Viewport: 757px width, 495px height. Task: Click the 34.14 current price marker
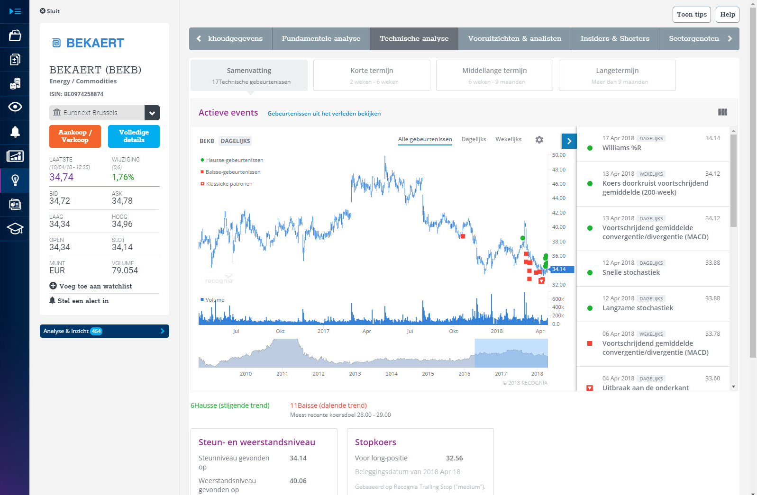562,269
